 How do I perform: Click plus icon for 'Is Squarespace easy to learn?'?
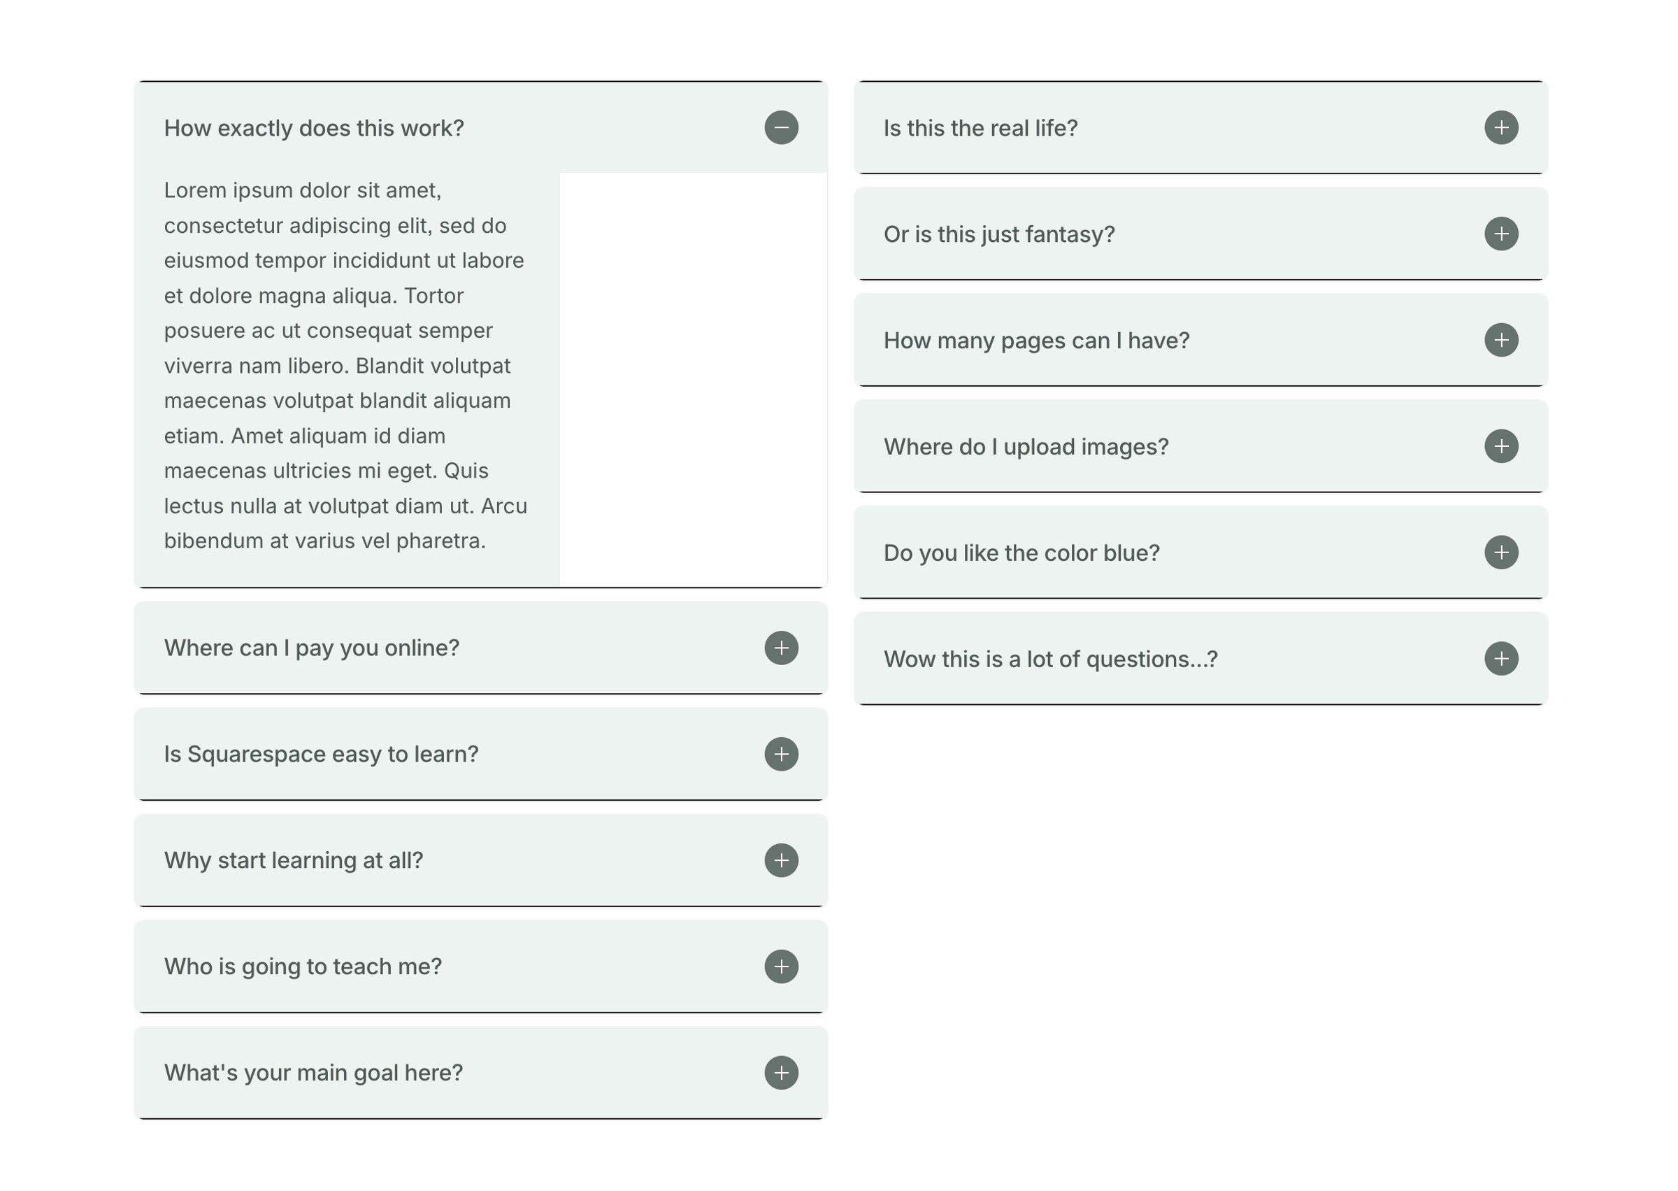point(782,755)
